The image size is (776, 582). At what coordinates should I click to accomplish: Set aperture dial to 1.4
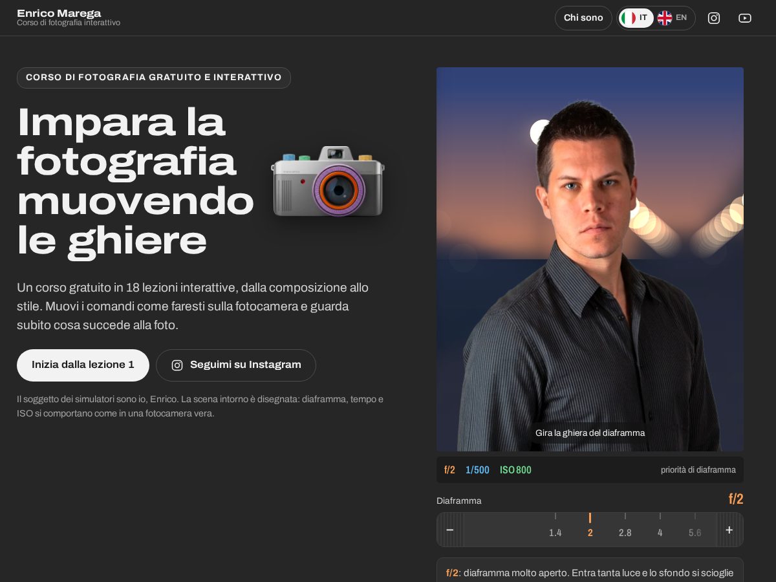(x=555, y=533)
